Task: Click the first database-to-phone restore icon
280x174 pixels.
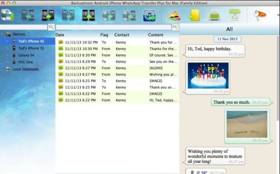Action: [x=109, y=15]
